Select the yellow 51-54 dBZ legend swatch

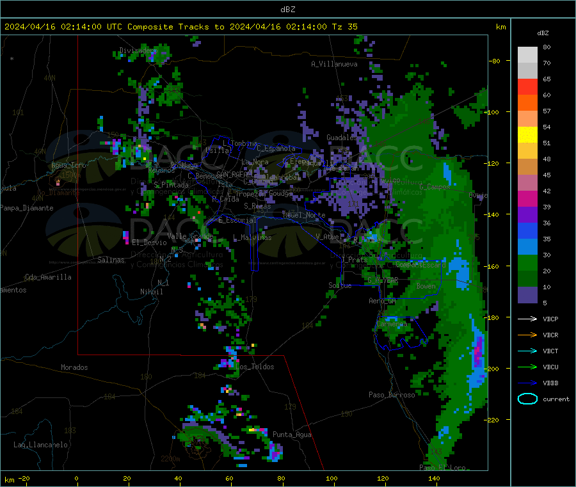click(527, 135)
